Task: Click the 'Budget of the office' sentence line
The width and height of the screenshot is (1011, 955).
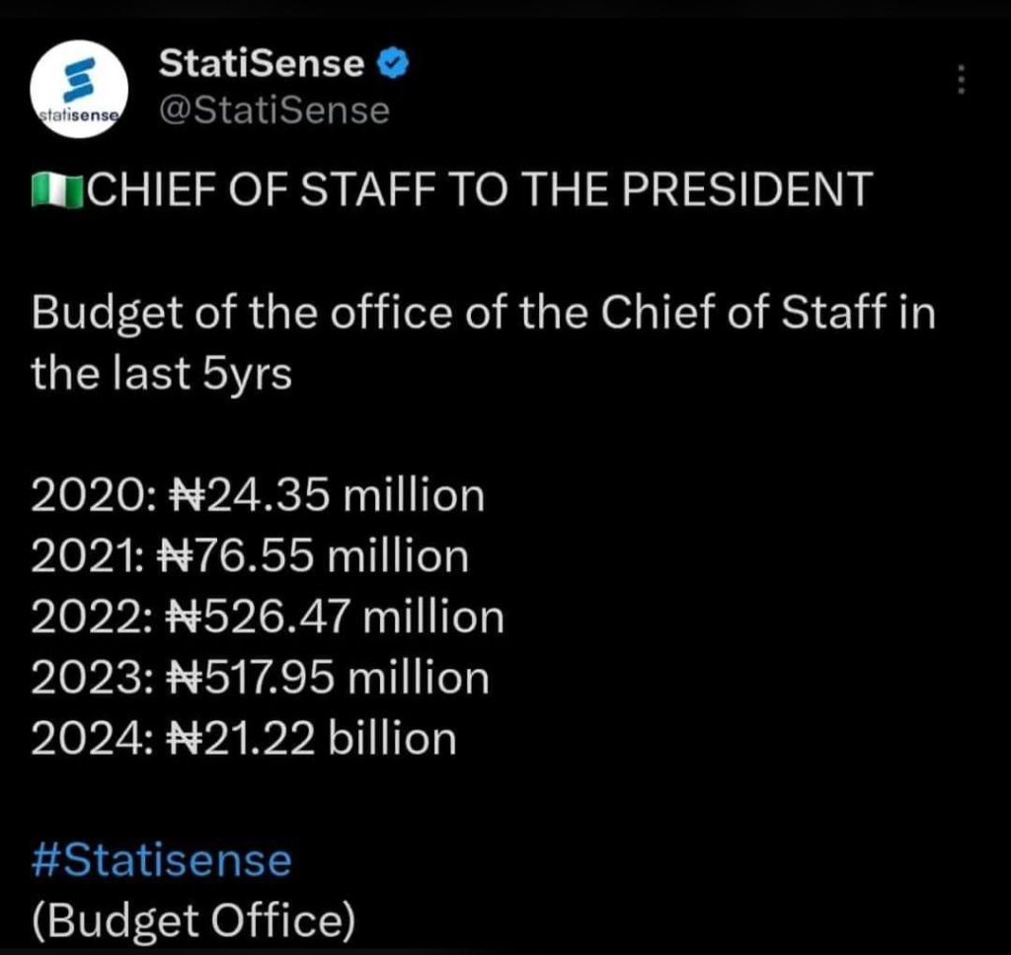Action: pos(483,314)
